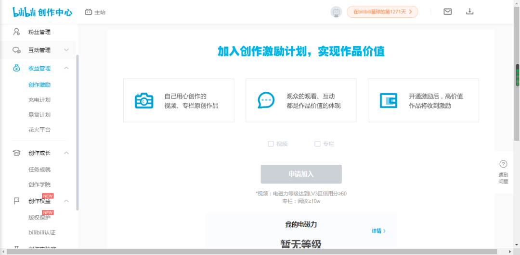Click the 粉丝管理 person icon
Image resolution: width=520 pixels, height=255 pixels.
pyautogui.click(x=16, y=32)
